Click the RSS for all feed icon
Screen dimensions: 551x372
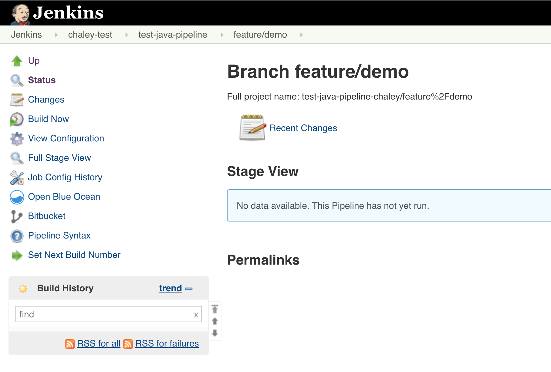pyautogui.click(x=70, y=344)
